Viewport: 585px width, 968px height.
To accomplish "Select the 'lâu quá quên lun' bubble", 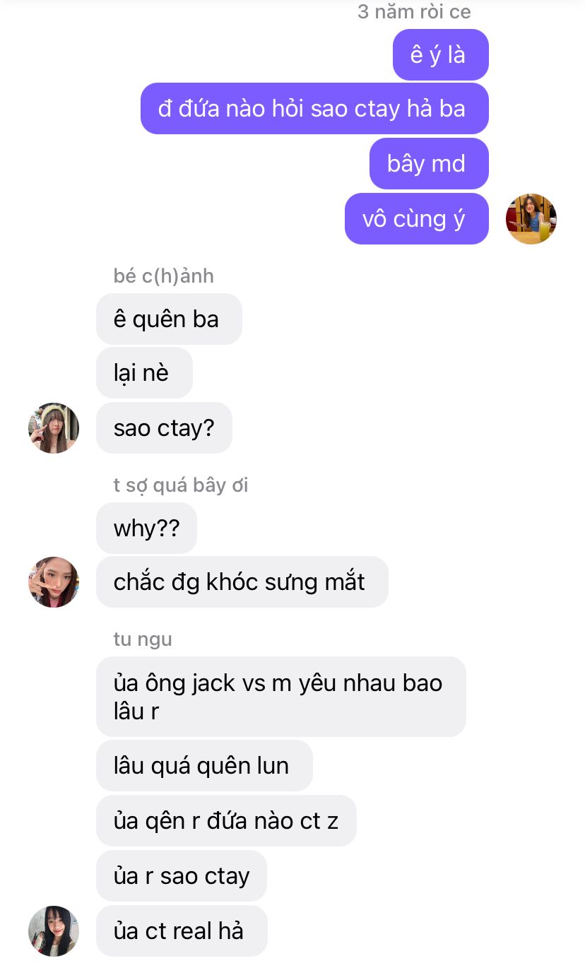I will [204, 766].
